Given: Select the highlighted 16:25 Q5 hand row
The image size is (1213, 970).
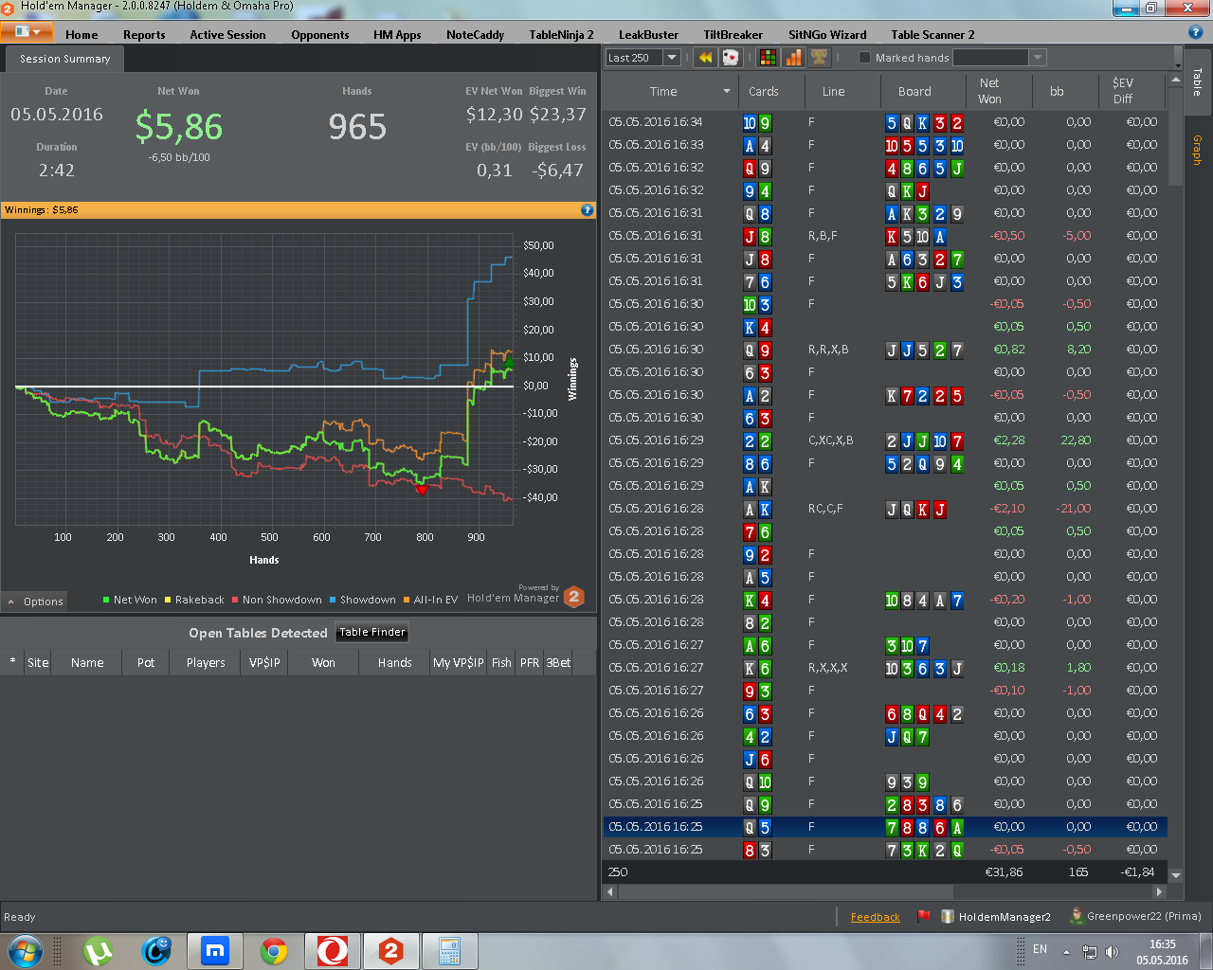Looking at the screenshot, I should tap(885, 827).
